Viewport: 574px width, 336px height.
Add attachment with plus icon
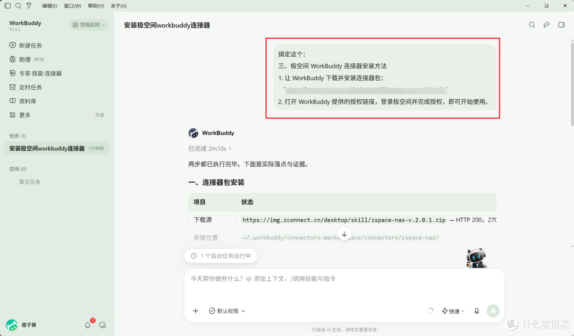196,311
